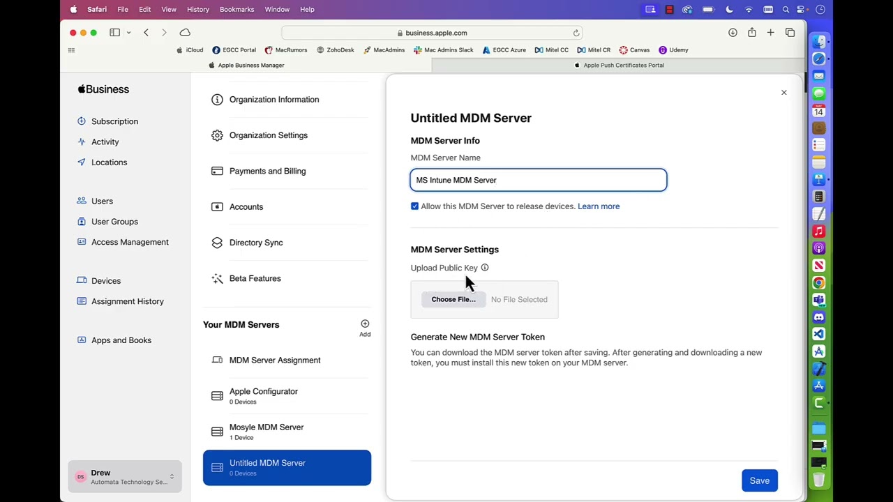Screen dimensions: 893x502
Task: Show Safari tab overview icon
Action: click(790, 33)
